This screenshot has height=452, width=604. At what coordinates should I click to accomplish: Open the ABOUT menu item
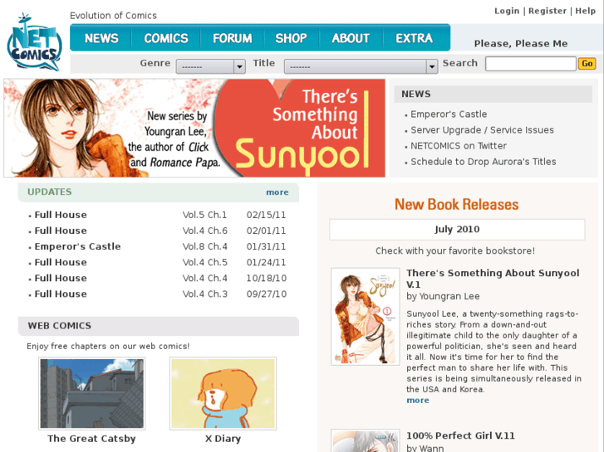(351, 38)
